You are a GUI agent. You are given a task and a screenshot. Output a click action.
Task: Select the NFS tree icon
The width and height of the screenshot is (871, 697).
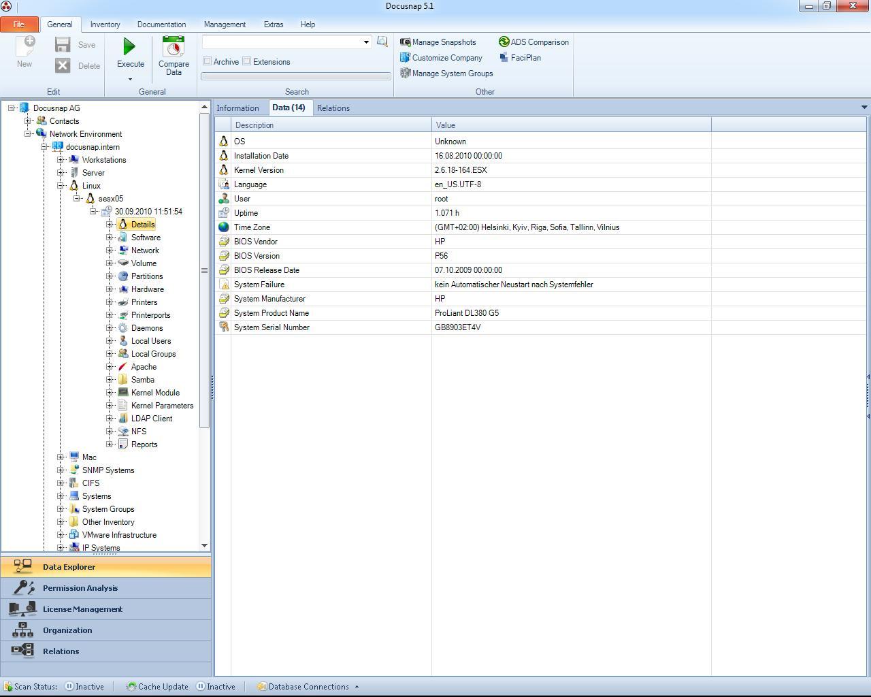pos(122,432)
